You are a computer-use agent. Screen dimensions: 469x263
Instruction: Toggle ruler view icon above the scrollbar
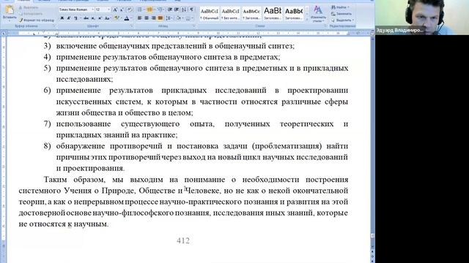(372, 33)
